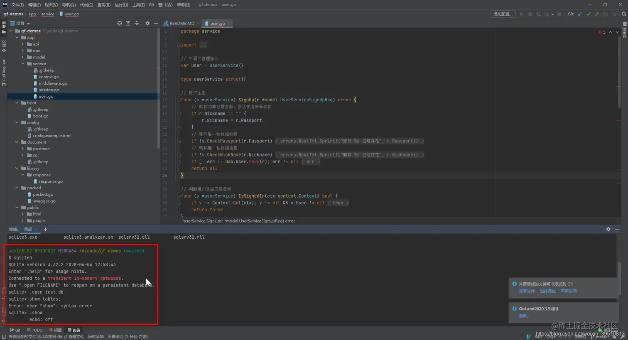The image size is (628, 340).
Task: Click the locate file crosshair in Project panel
Action: pos(120,23)
